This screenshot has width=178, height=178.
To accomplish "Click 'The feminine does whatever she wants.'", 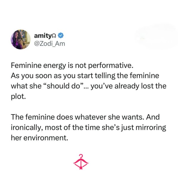I will coord(78,117).
